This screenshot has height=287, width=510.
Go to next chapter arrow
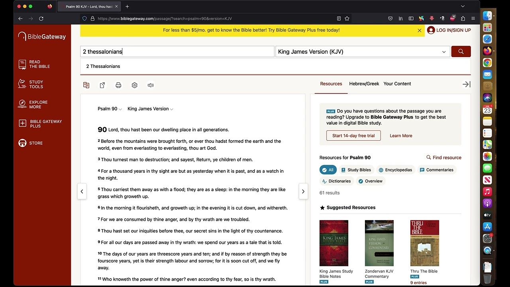pyautogui.click(x=303, y=191)
